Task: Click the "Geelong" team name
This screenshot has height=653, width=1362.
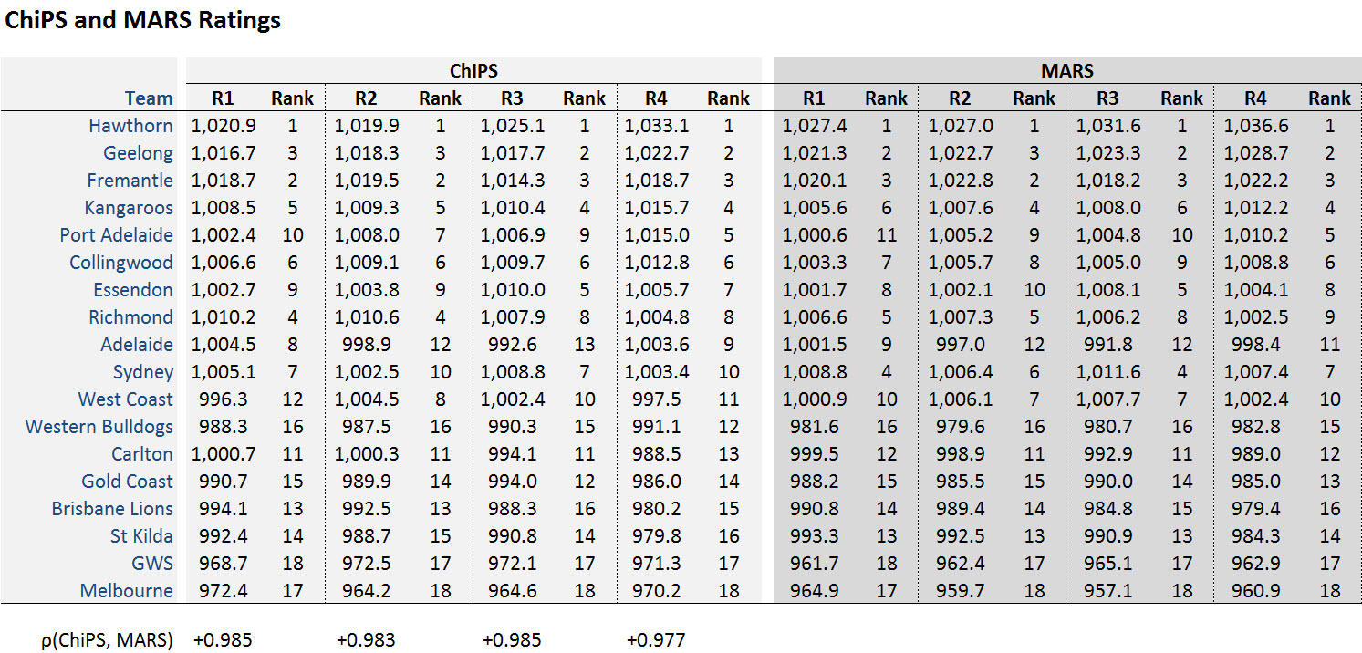Action: [x=138, y=153]
